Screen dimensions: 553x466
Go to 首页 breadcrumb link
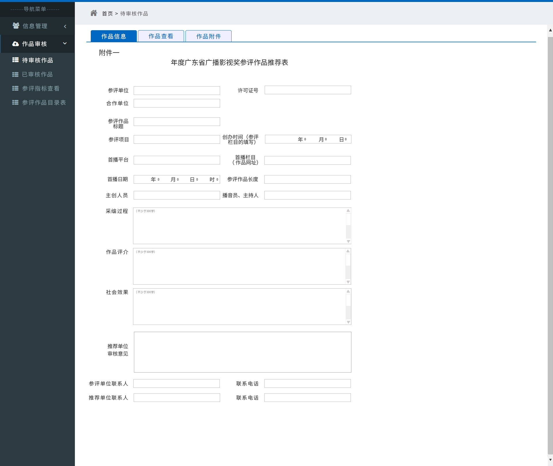pyautogui.click(x=107, y=14)
